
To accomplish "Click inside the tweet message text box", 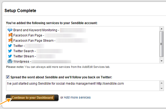I will pyautogui.click(x=83, y=86).
